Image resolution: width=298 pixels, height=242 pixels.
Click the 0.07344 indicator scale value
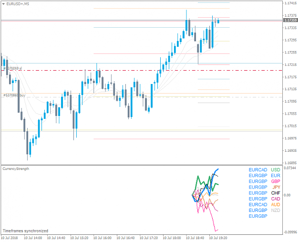(290, 168)
